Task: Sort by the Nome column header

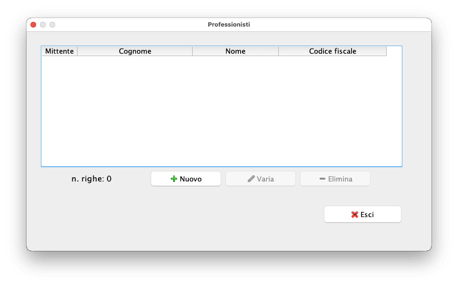Action: point(235,51)
